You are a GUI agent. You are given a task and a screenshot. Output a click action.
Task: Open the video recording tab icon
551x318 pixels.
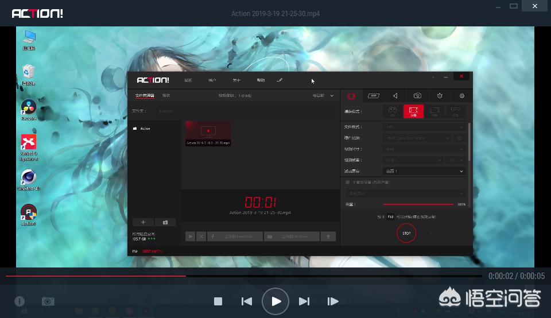click(351, 96)
